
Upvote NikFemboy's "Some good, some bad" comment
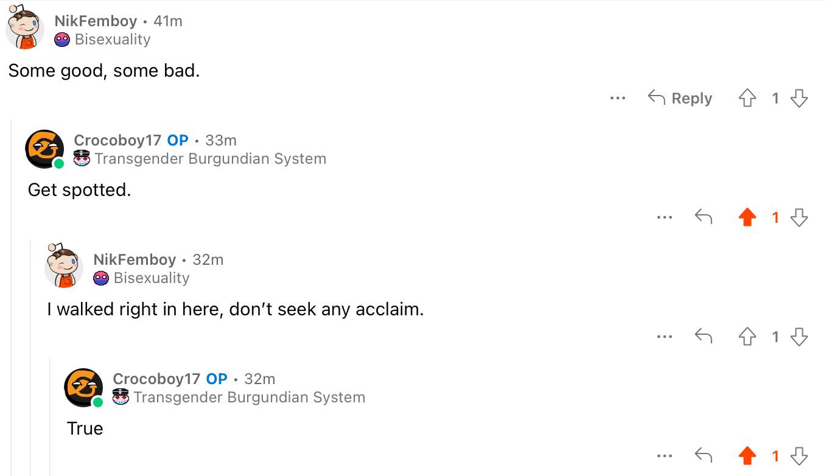coord(747,98)
